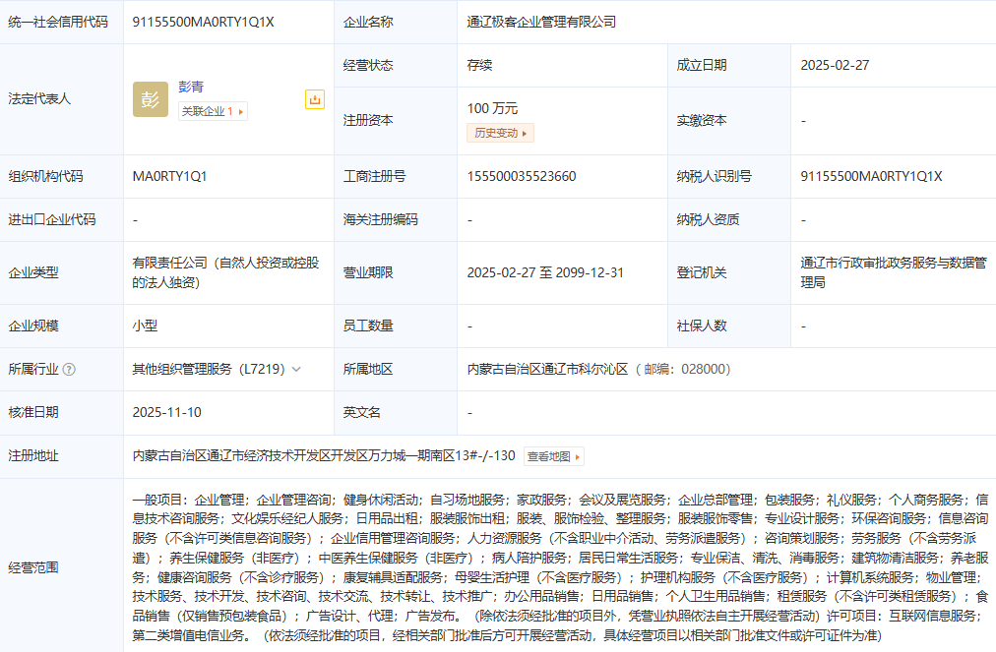Click the registered address text
This screenshot has width=996, height=652.
coord(324,456)
